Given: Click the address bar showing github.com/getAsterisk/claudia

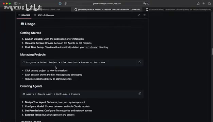Looking at the screenshot, I should (106, 3).
